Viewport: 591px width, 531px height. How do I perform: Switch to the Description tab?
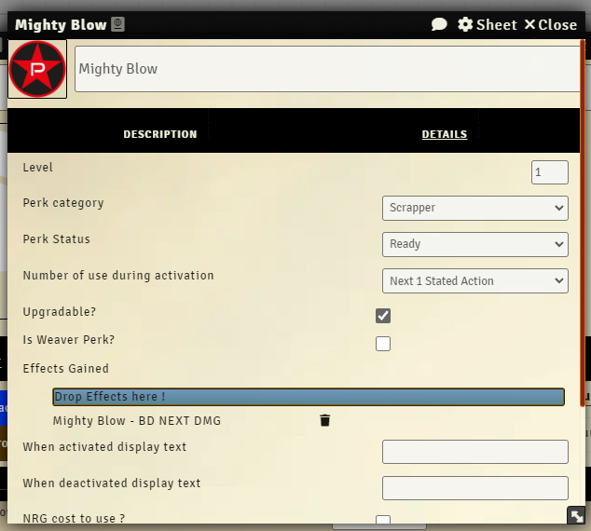[x=160, y=134]
